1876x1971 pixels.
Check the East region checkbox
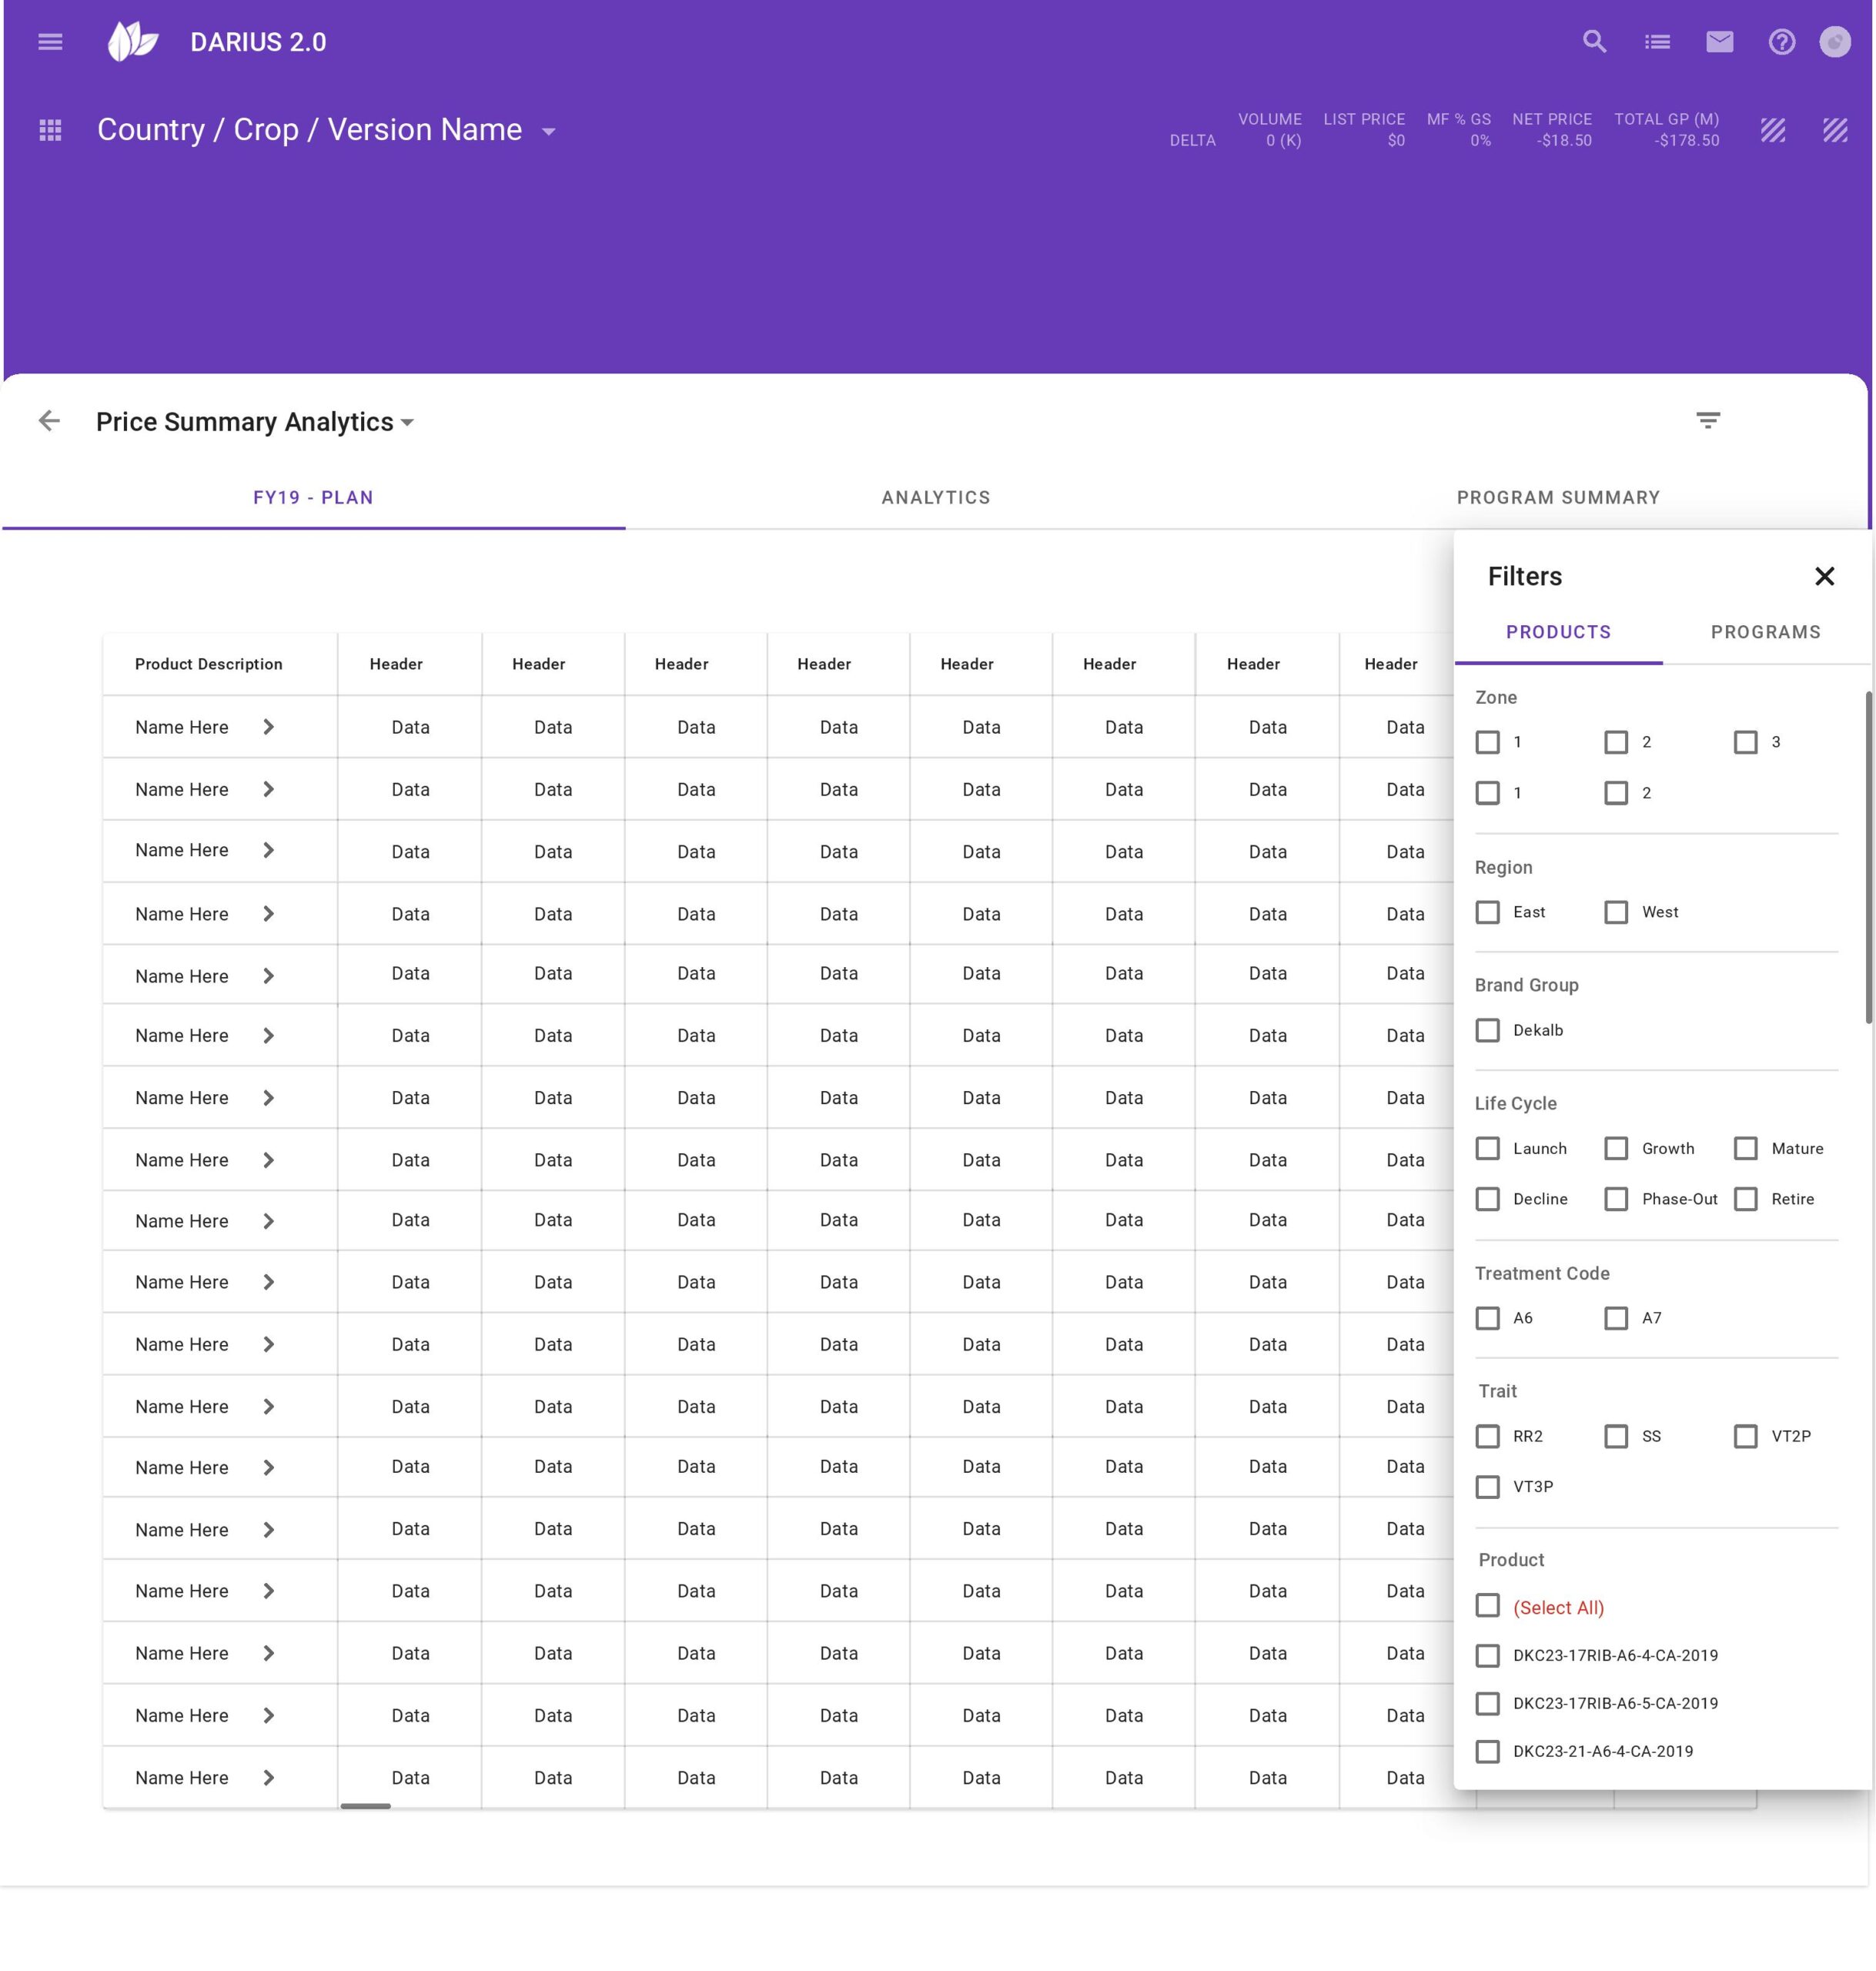point(1487,912)
